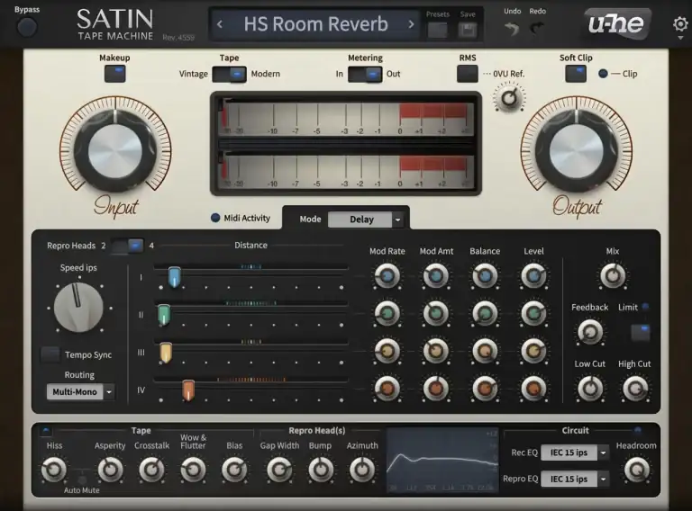Click the big Input knob

(115, 151)
